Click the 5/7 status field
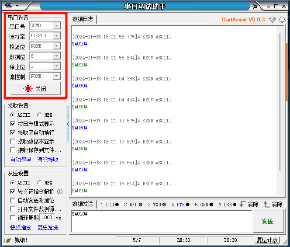The height and width of the screenshot is (247, 290). coord(137,240)
